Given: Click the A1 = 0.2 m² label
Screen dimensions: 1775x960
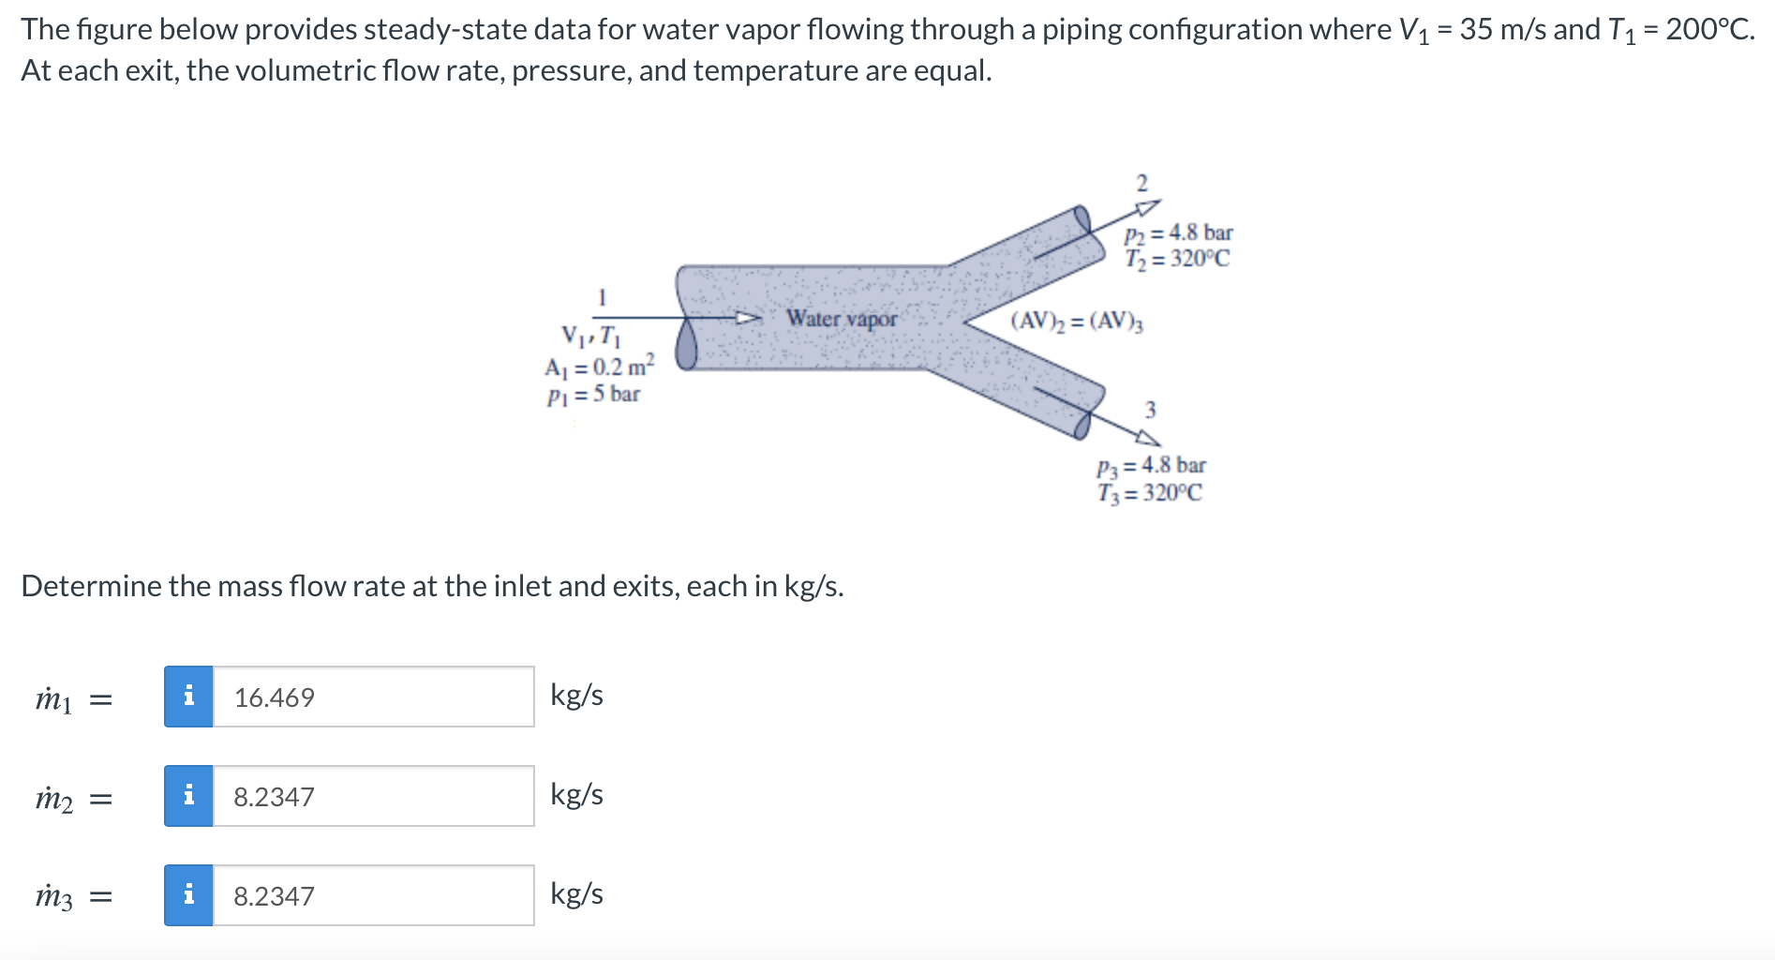Looking at the screenshot, I should tap(597, 367).
